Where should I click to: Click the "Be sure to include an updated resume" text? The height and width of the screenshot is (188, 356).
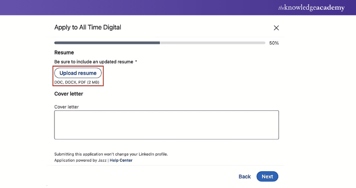(94, 62)
